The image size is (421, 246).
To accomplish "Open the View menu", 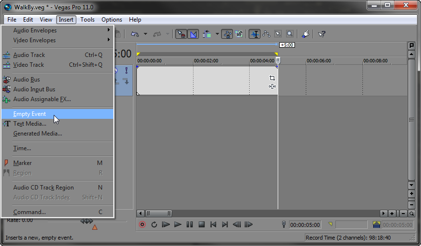I will point(46,20).
